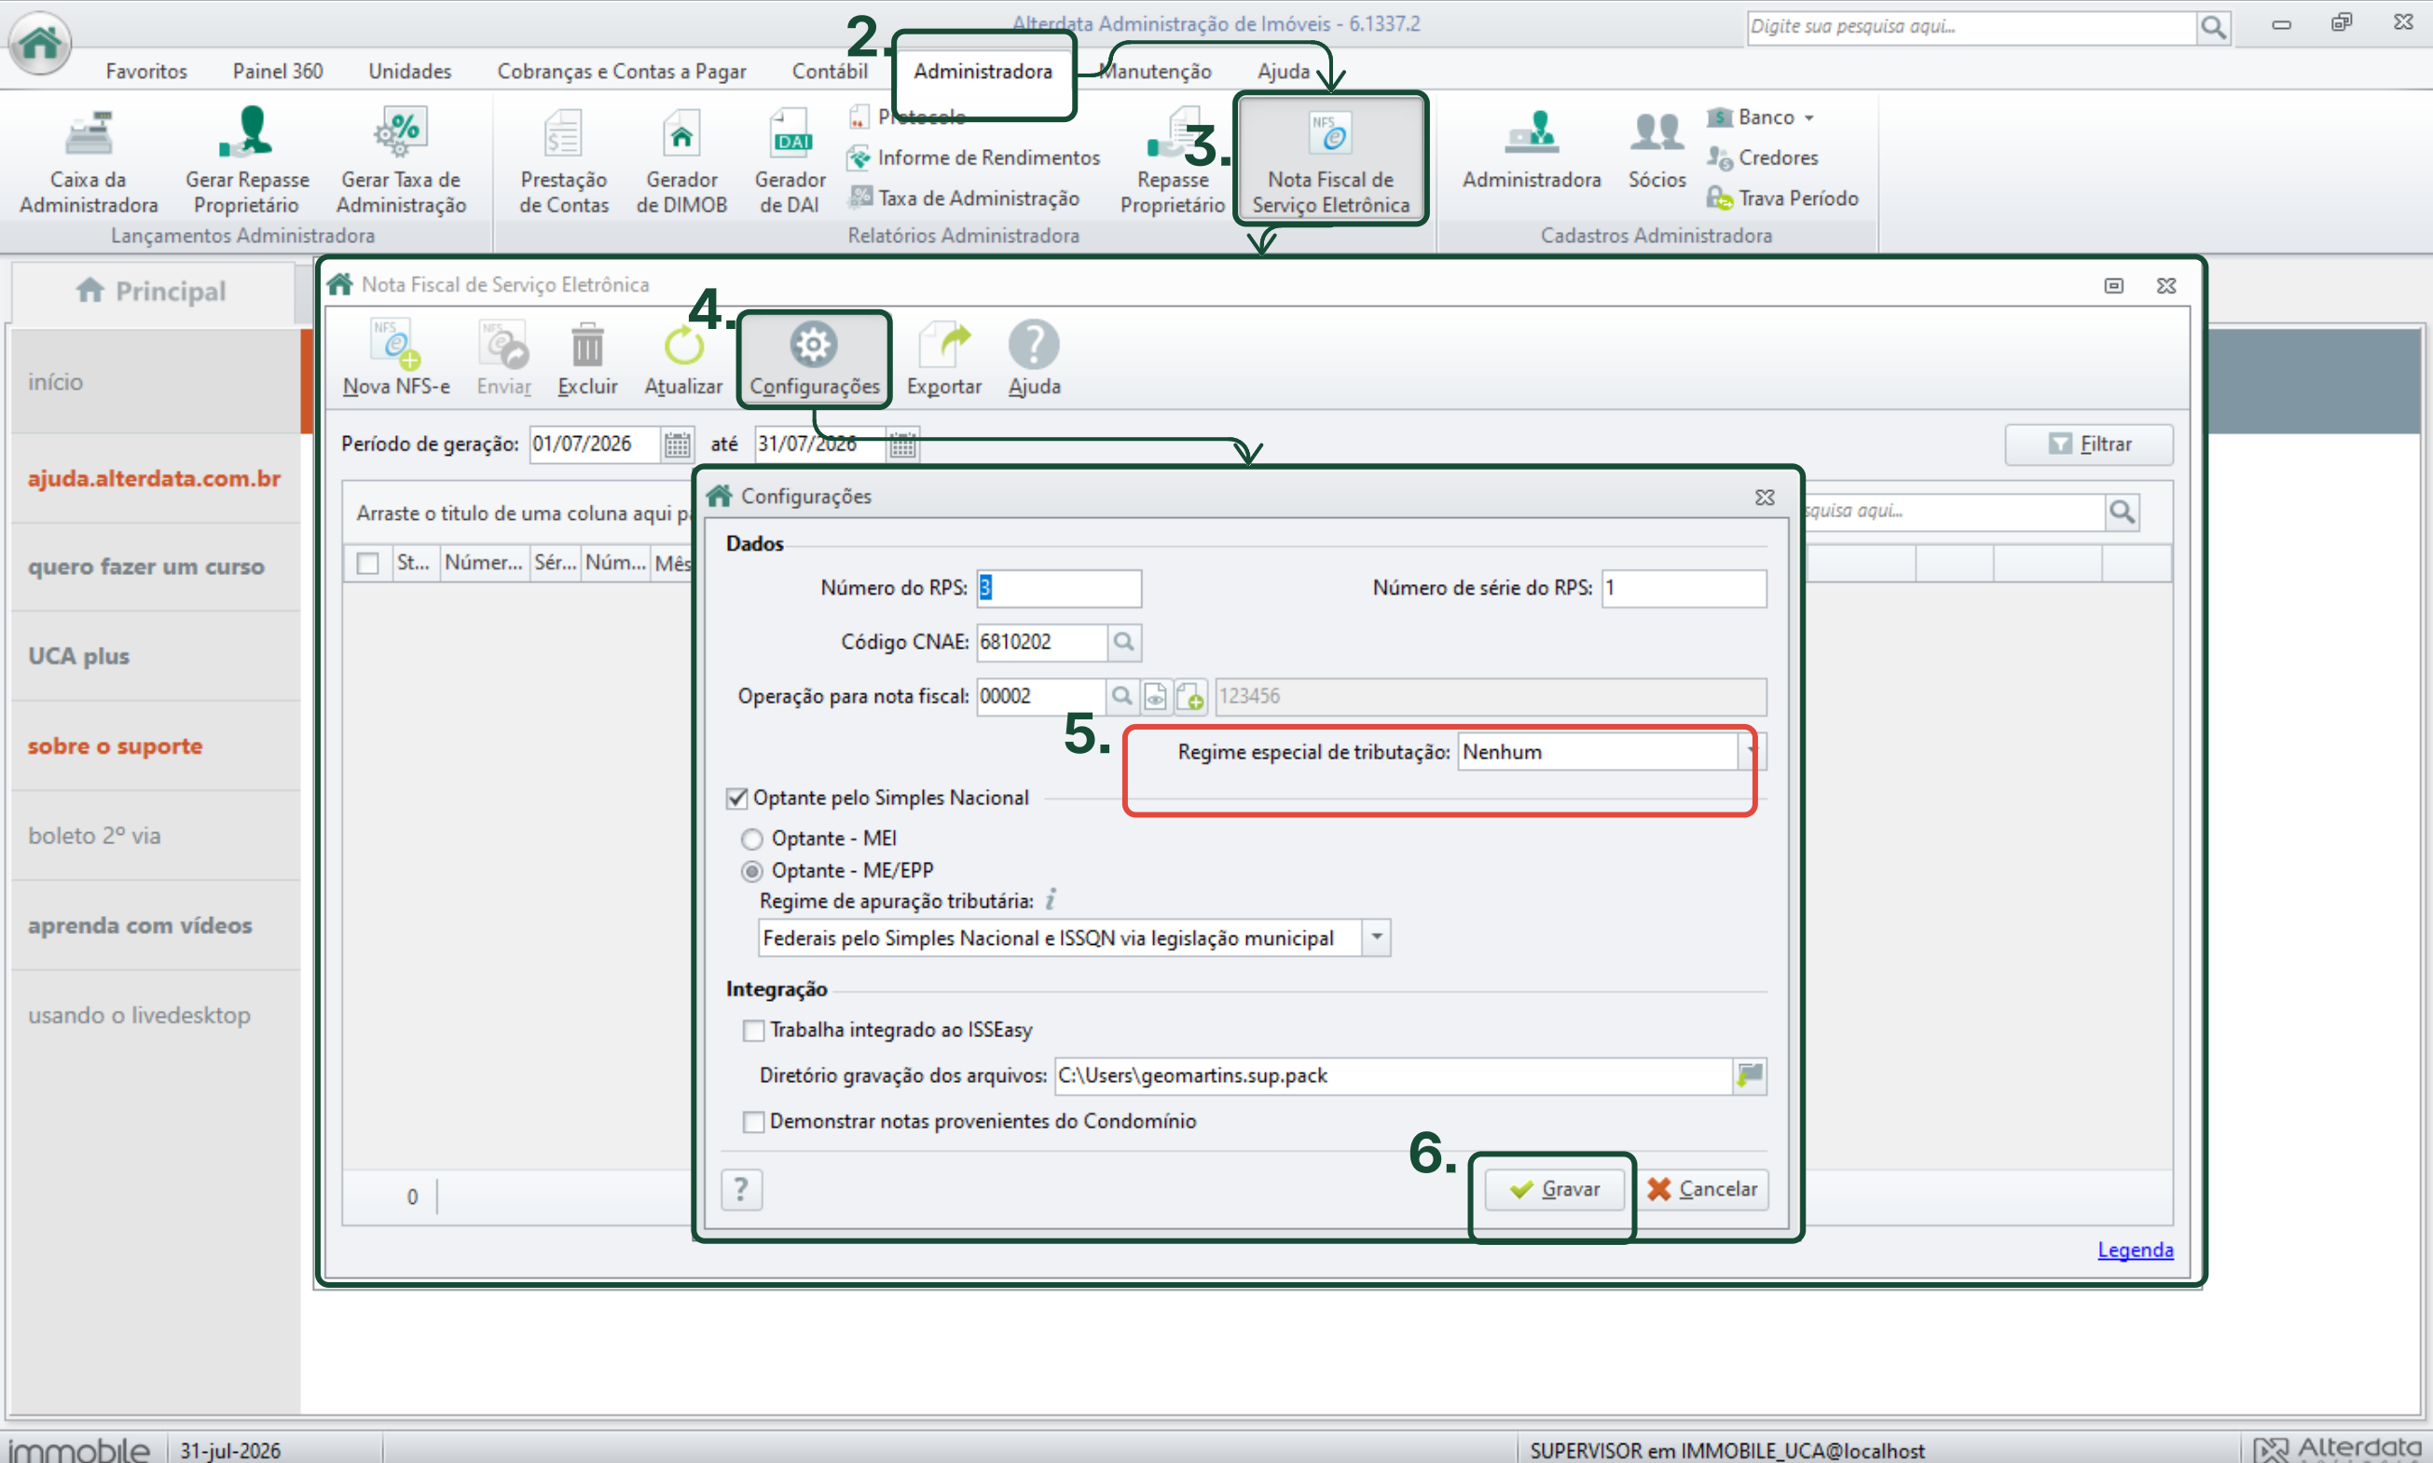Open calendar for start date 01/07/2026
The width and height of the screenshot is (2433, 1463).
point(677,444)
